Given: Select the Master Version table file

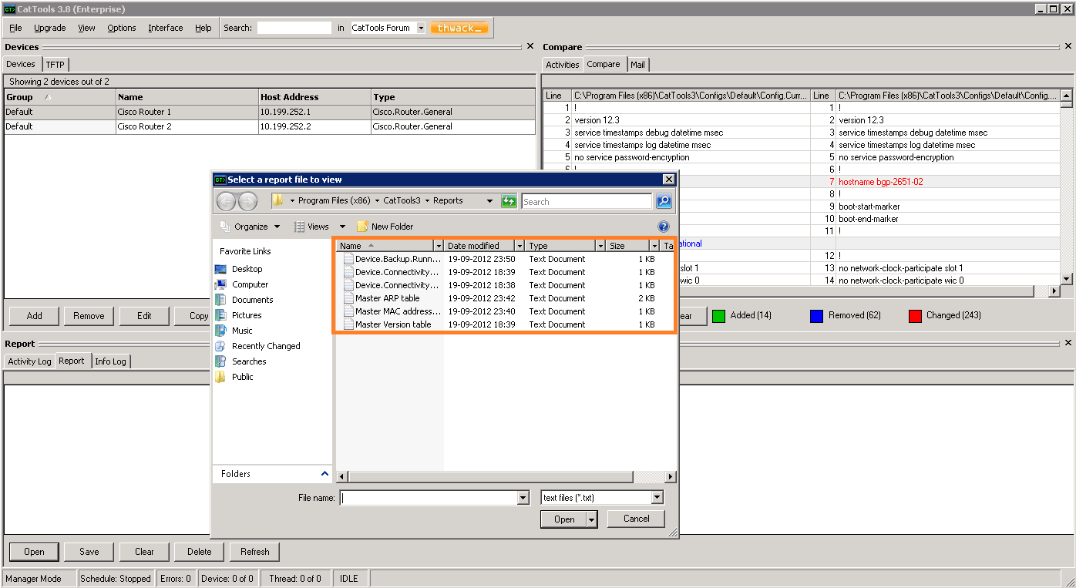Looking at the screenshot, I should (x=387, y=324).
